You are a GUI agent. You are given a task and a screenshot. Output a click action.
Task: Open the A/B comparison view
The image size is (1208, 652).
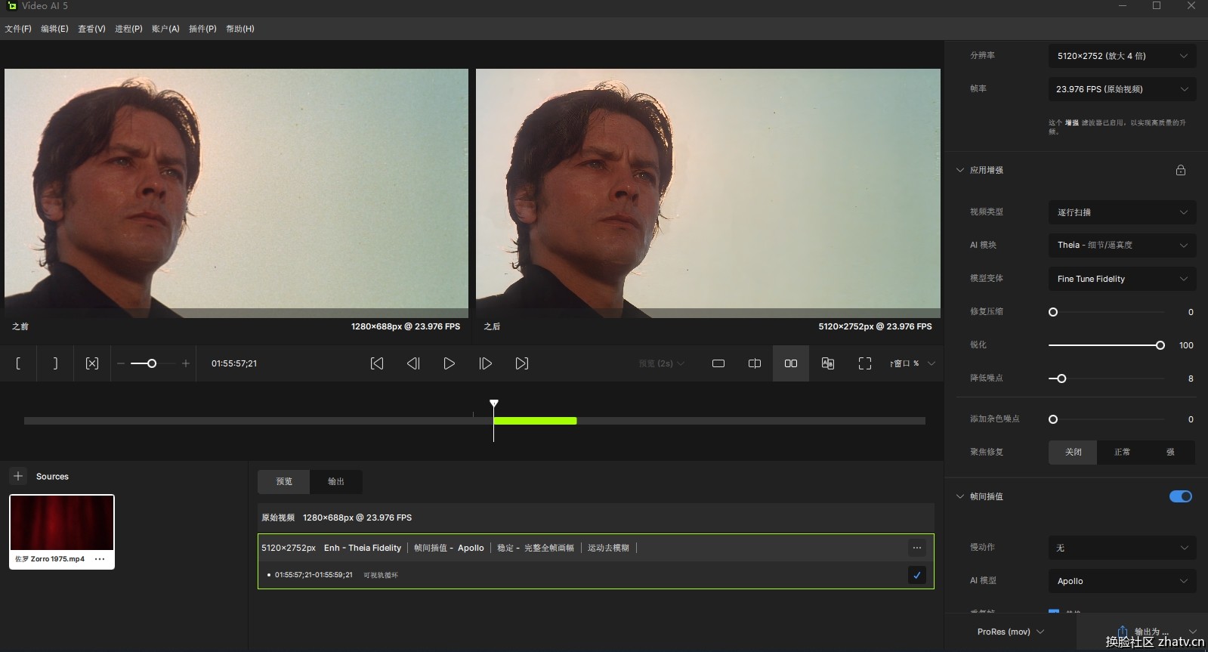click(828, 363)
